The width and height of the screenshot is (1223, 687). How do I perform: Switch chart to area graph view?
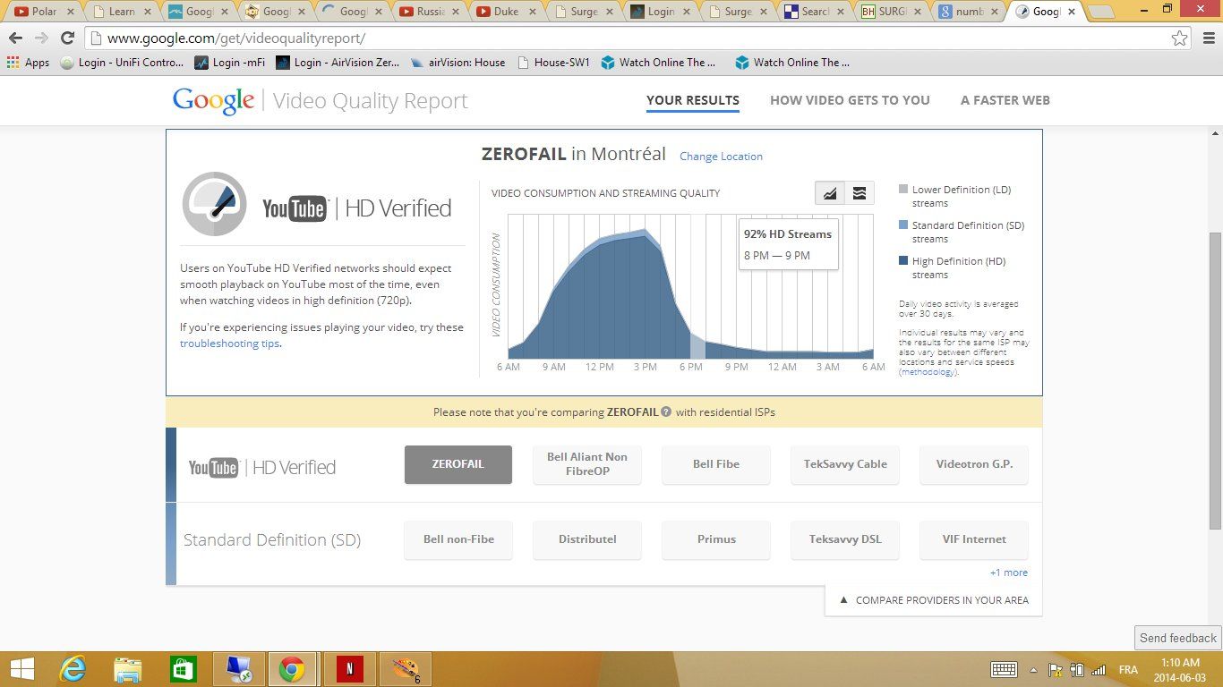tap(830, 193)
